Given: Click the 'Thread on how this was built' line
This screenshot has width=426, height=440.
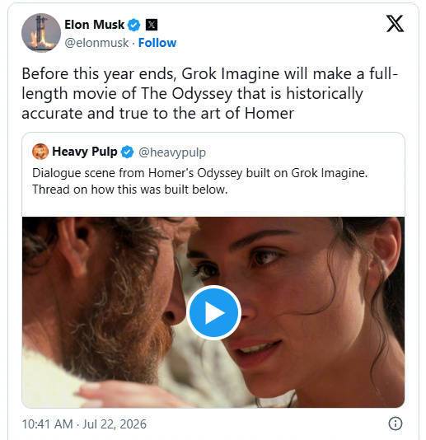Looking at the screenshot, I should click(x=129, y=190).
